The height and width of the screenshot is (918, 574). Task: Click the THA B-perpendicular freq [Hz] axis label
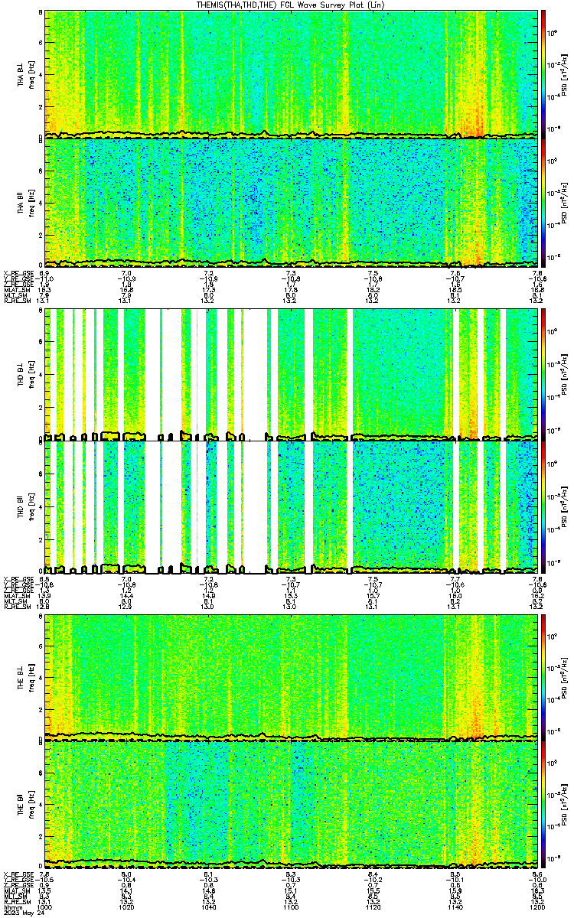point(30,75)
